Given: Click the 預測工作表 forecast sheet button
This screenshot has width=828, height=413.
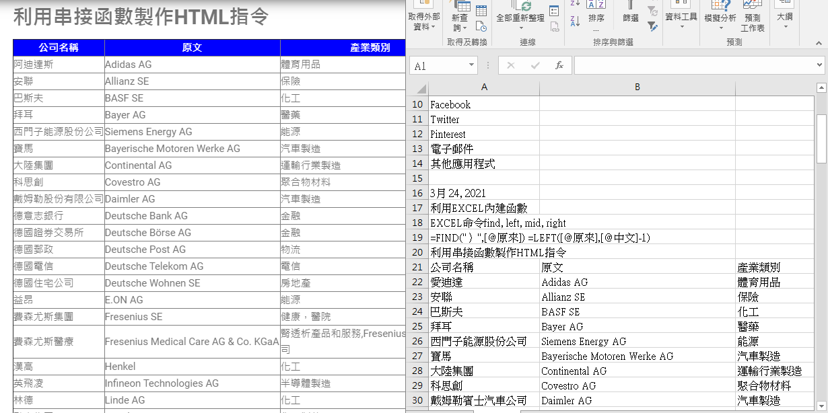Looking at the screenshot, I should pos(753,16).
